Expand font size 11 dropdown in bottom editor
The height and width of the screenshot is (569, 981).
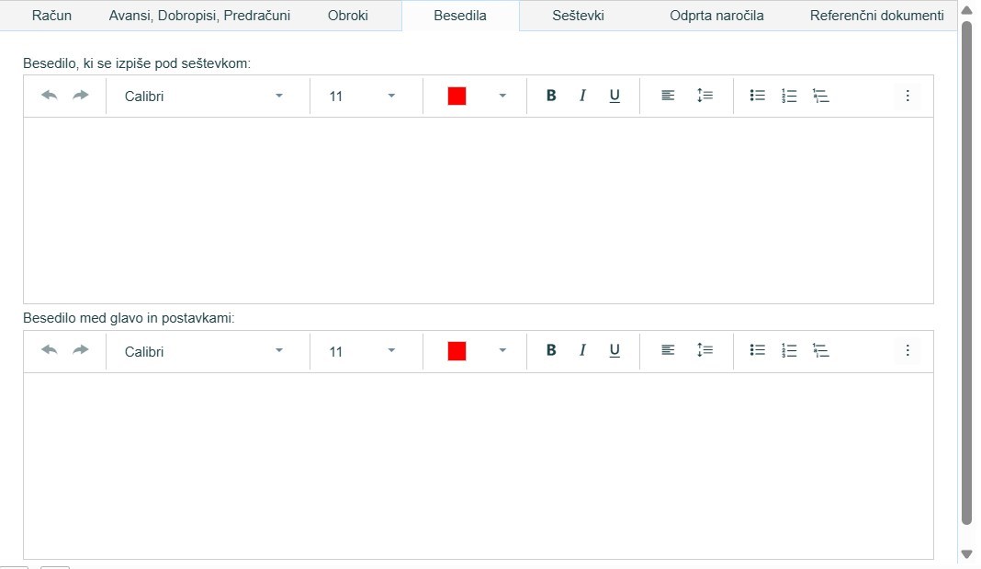(x=391, y=350)
